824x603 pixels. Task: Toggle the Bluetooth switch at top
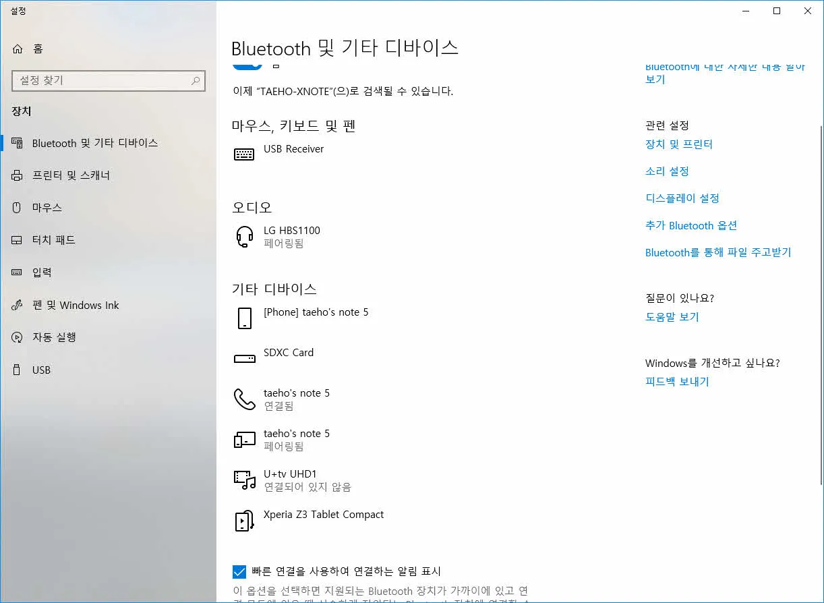coord(247,65)
